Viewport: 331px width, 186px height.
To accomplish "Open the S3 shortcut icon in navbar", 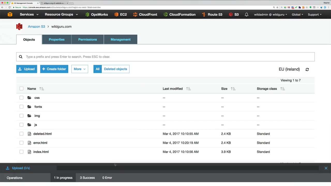I will click(231, 14).
